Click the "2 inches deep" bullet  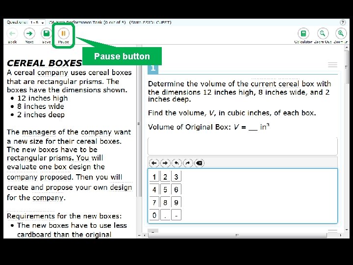tap(41, 115)
